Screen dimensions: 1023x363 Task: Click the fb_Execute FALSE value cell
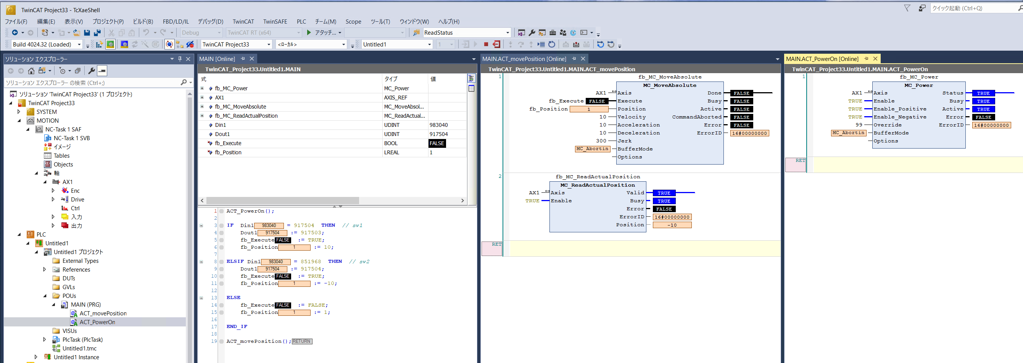point(437,144)
